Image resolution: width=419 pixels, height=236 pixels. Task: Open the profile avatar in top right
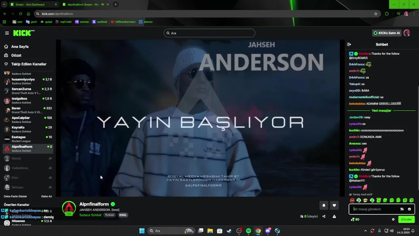[407, 33]
